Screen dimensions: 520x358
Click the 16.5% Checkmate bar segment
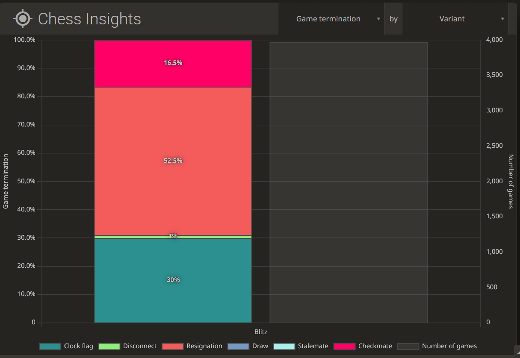(x=173, y=64)
